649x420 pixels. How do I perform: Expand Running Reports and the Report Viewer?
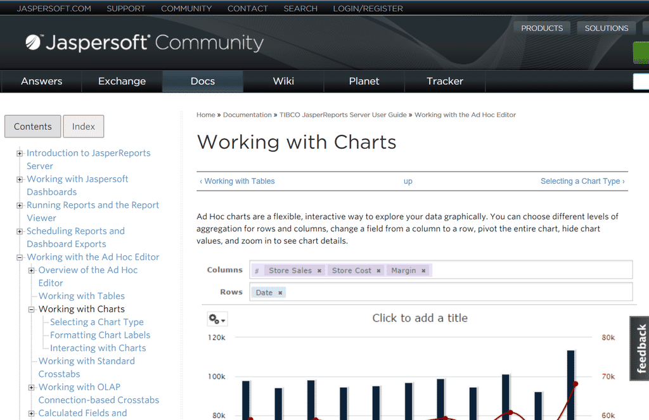(x=20, y=206)
